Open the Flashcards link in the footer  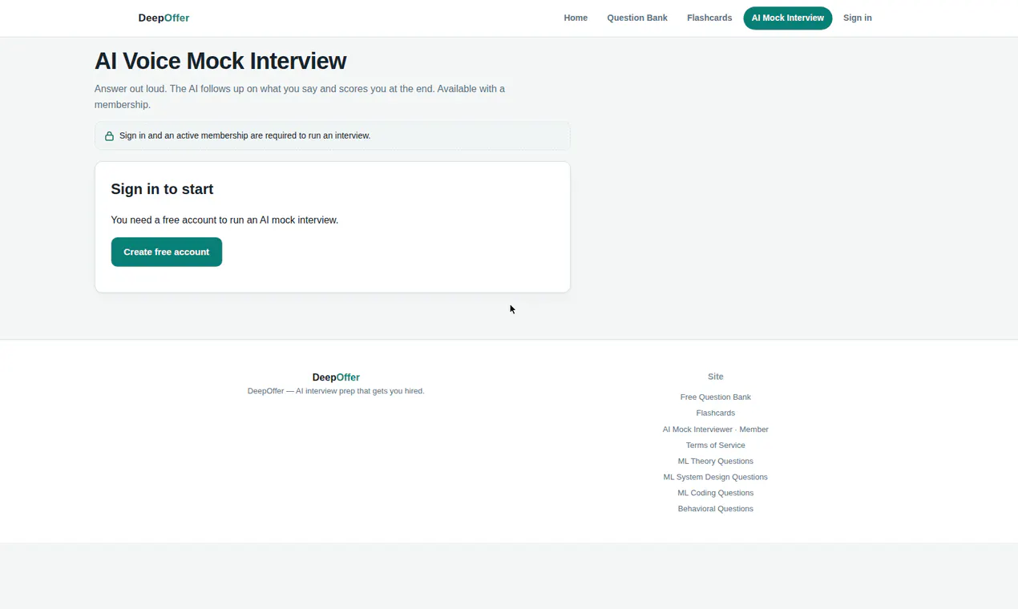(x=716, y=413)
